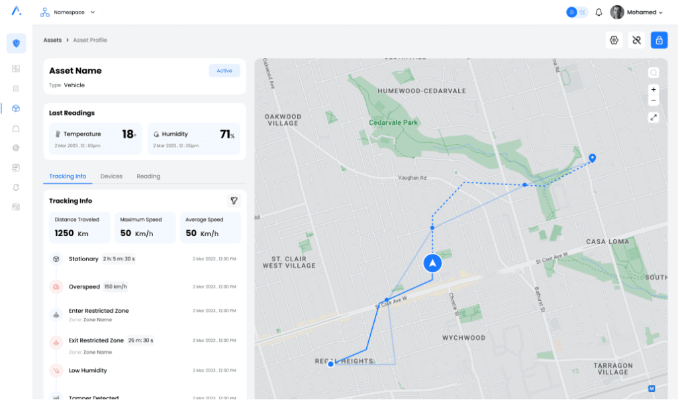Zoom in on the map
This screenshot has height=400, width=678.
pos(654,89)
